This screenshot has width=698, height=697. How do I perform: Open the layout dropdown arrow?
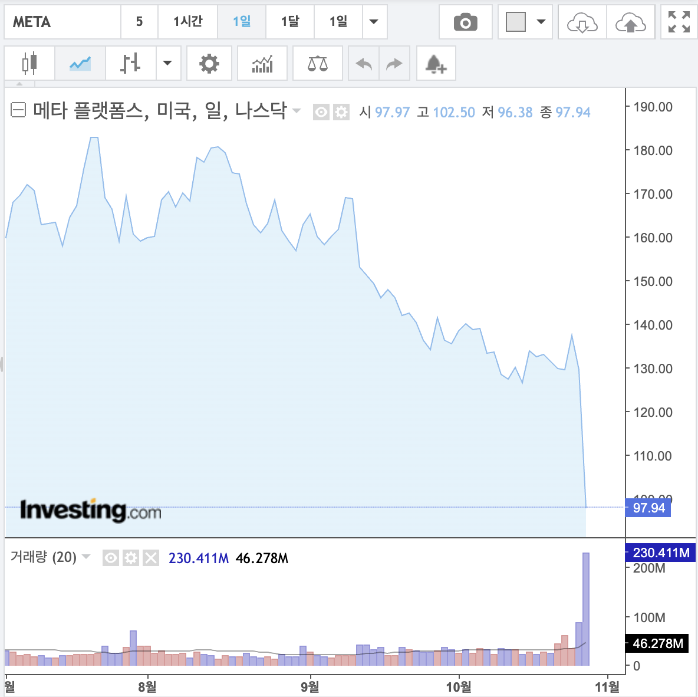[x=541, y=22]
